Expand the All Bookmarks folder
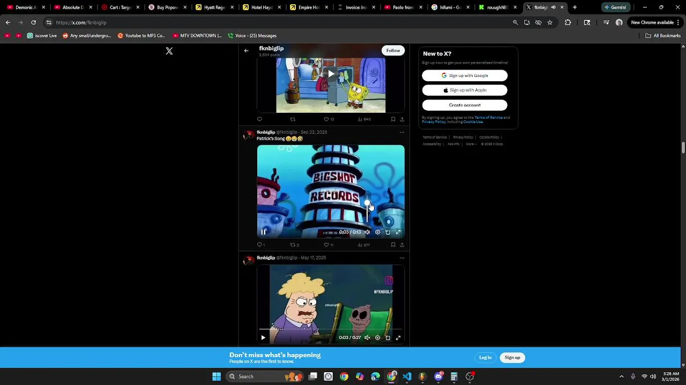 tap(663, 36)
